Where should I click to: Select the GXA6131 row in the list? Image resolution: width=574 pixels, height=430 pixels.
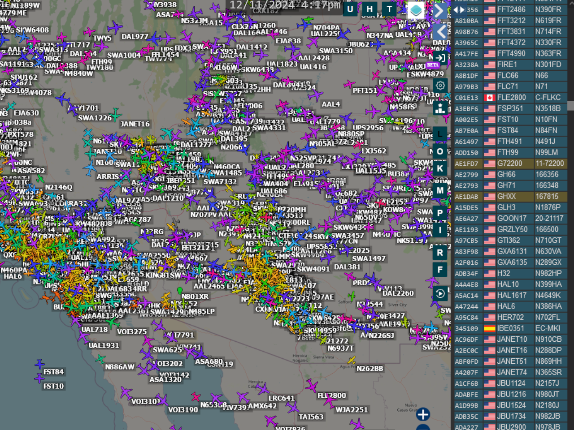click(x=510, y=251)
